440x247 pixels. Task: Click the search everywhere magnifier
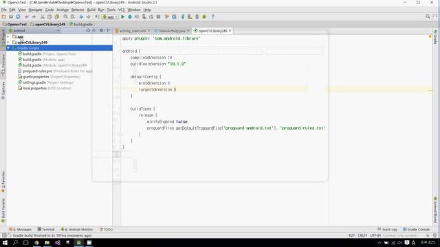pos(428,16)
